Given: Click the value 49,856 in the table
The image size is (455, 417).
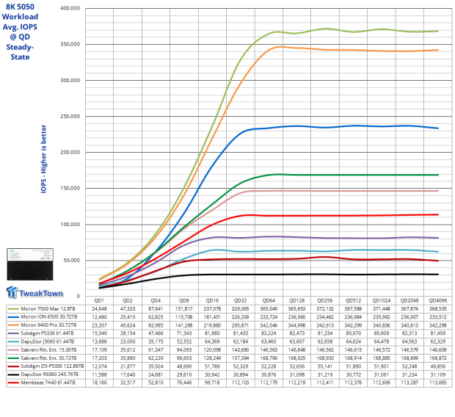Looking at the screenshot, I should click(438, 366).
